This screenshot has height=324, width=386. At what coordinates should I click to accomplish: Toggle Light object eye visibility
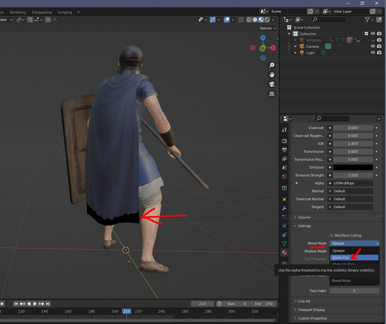coord(373,53)
